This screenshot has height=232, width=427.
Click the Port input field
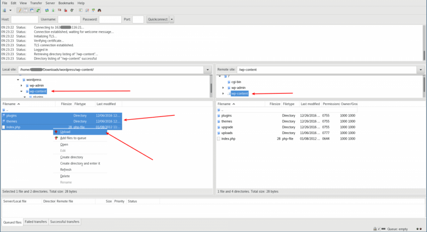tap(138, 19)
